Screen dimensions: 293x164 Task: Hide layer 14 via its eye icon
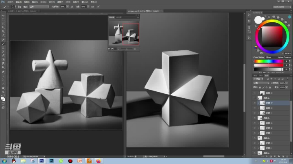coord(254,143)
